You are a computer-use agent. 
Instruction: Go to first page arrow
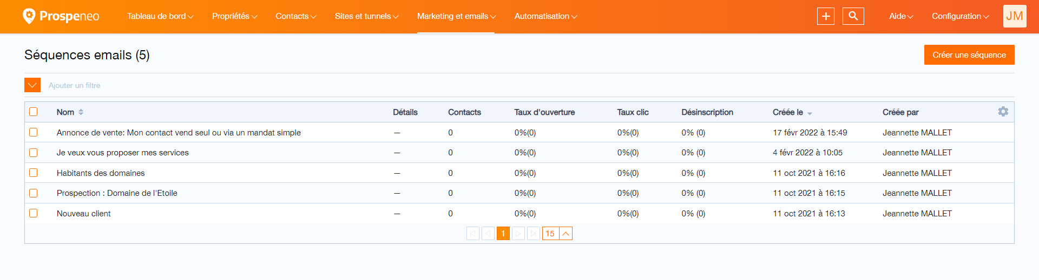click(473, 234)
